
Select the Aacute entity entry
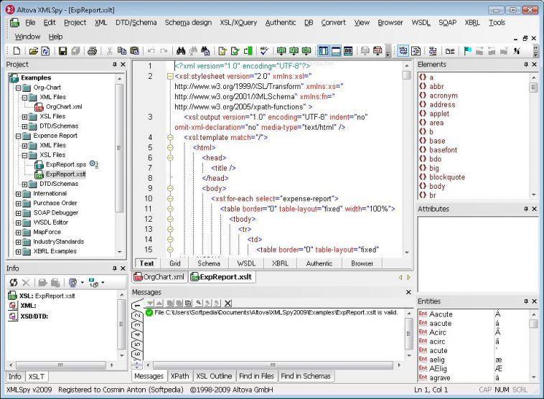tap(441, 314)
